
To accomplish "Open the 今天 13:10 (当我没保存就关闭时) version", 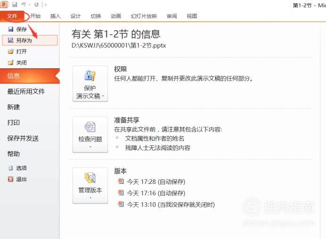I will [166, 205].
